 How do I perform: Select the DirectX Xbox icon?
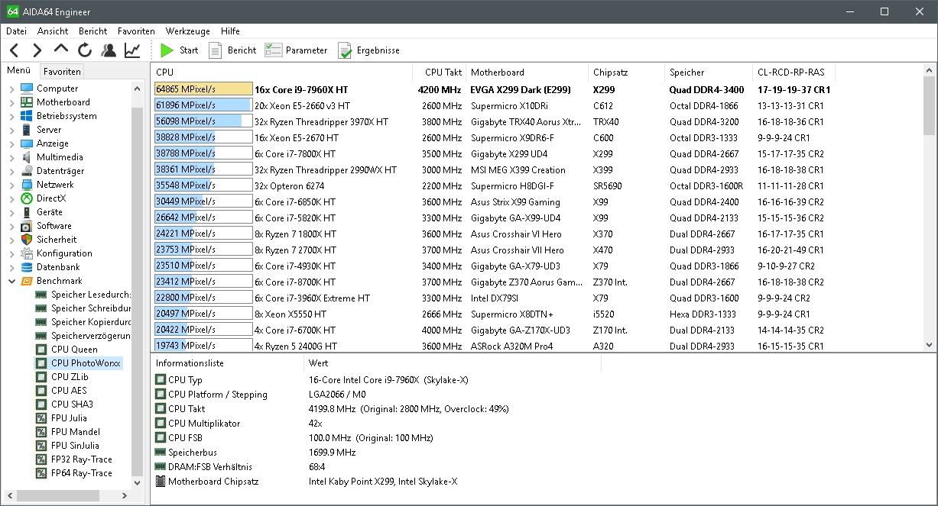27,198
